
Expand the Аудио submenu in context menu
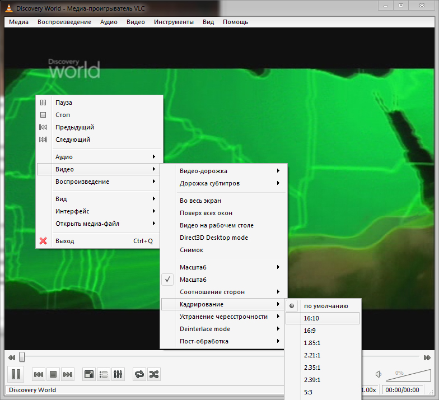pyautogui.click(x=99, y=157)
